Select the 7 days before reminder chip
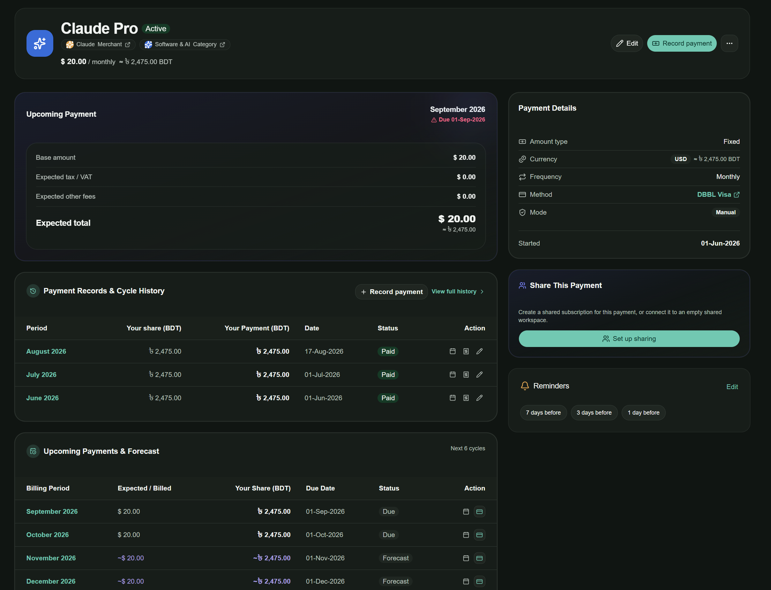771x590 pixels. (x=543, y=413)
